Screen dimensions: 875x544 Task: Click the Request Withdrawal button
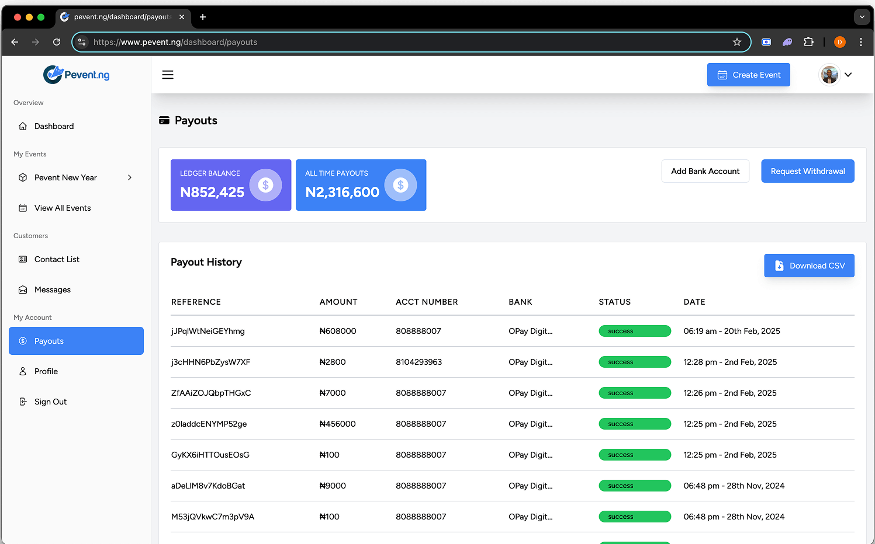click(807, 171)
